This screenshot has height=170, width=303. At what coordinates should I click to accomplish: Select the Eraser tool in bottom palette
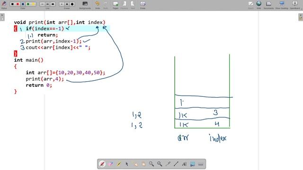pyautogui.click(x=110, y=164)
